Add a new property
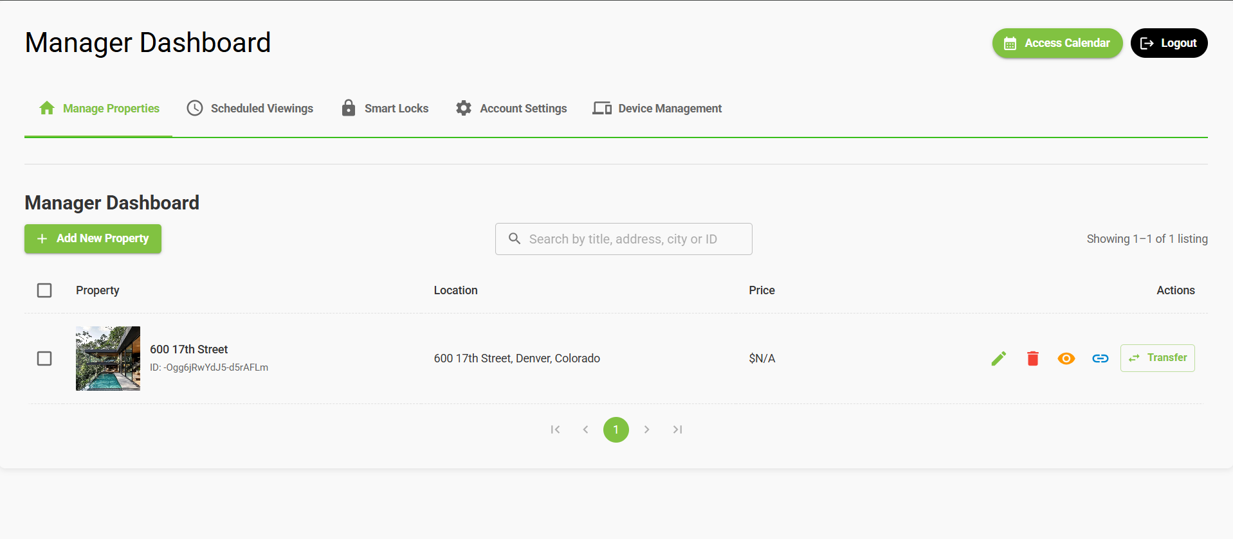The width and height of the screenshot is (1233, 539). 93,239
